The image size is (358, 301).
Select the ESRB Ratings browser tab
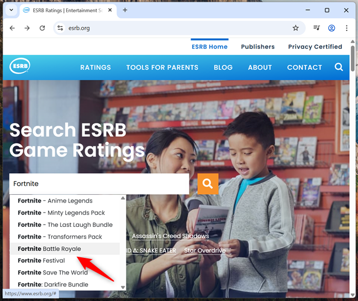(x=68, y=11)
